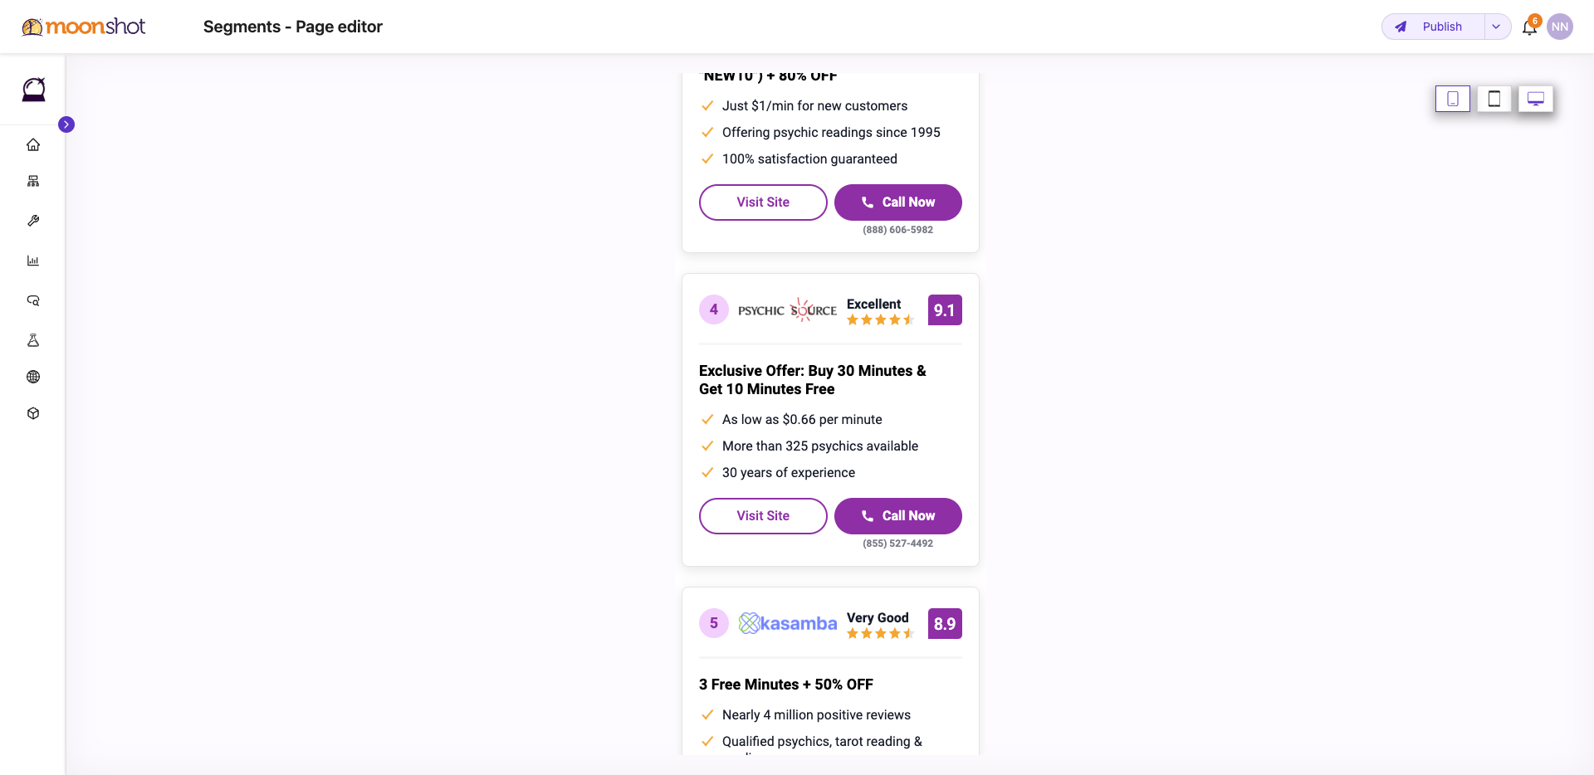1594x775 pixels.
Task: Switch to tablet preview mode
Action: point(1494,99)
